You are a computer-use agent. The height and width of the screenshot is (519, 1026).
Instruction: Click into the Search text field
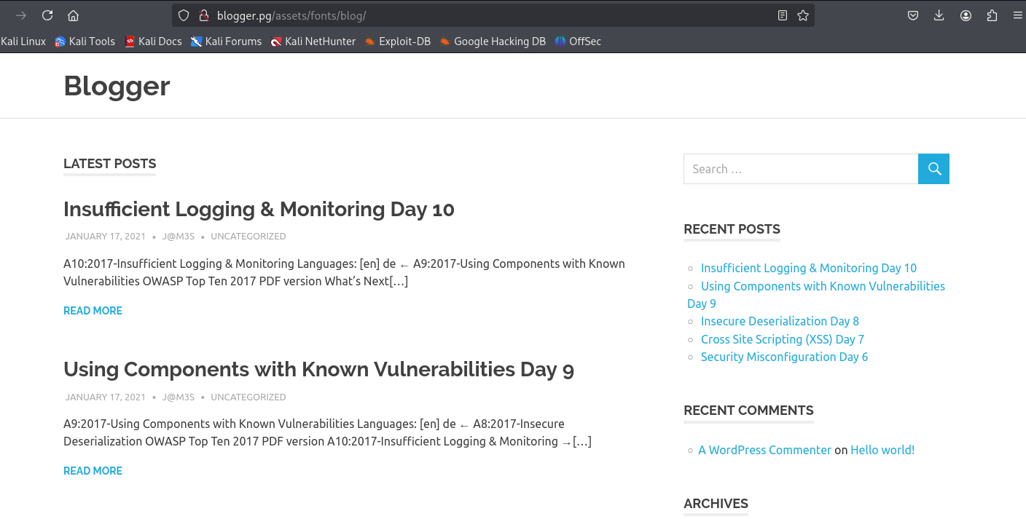click(800, 169)
